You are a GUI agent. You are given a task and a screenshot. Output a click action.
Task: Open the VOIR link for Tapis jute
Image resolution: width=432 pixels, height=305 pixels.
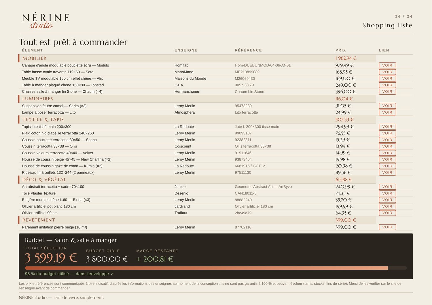coord(387,127)
